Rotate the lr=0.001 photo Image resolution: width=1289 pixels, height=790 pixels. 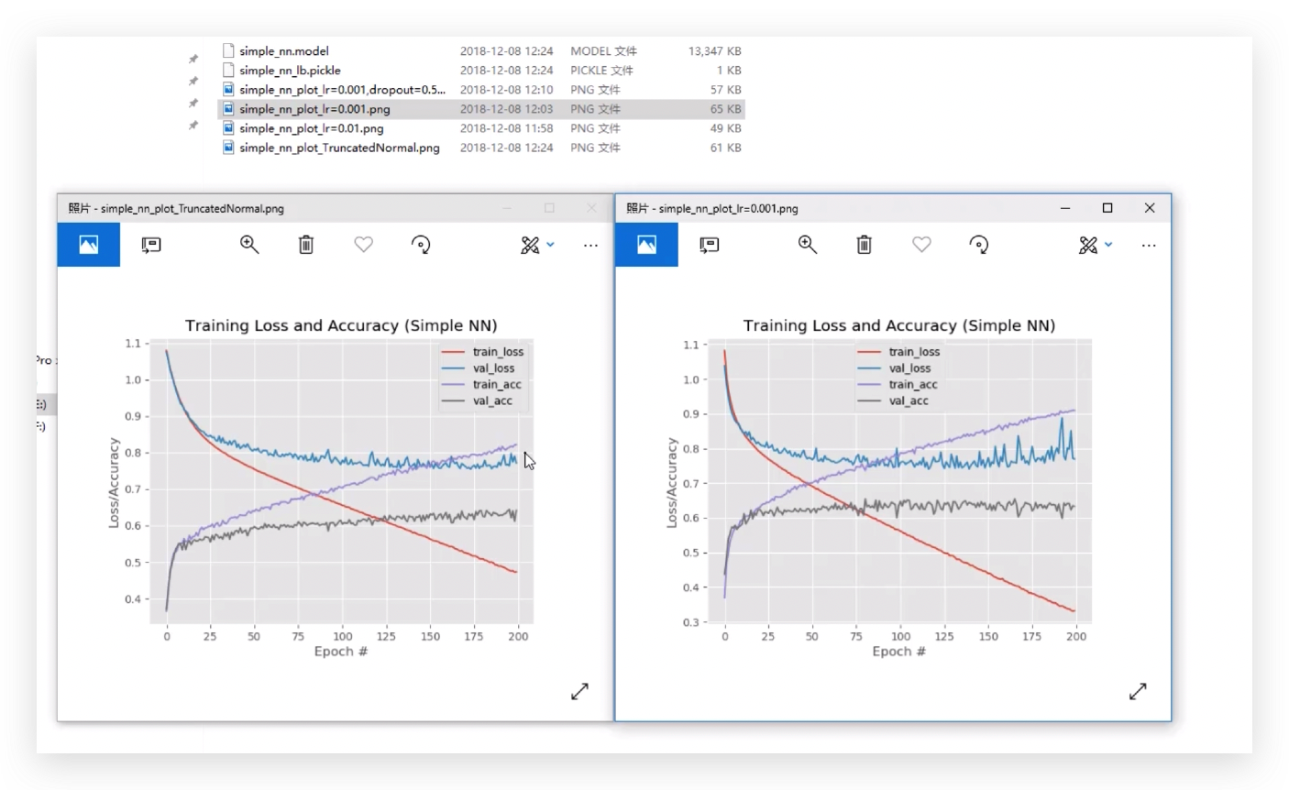tap(979, 245)
